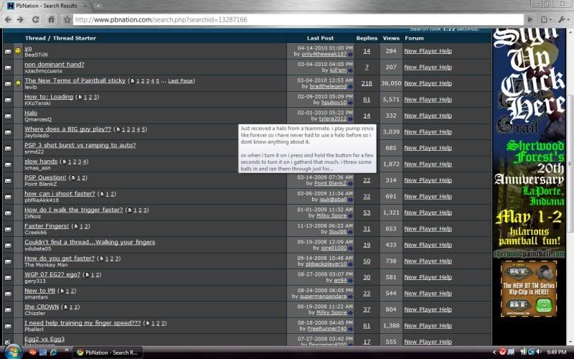Viewport: 574px width, 359px height.
Task: Click Sherwood Forest's 20th Anniversary ad banner
Action: pyautogui.click(x=529, y=143)
